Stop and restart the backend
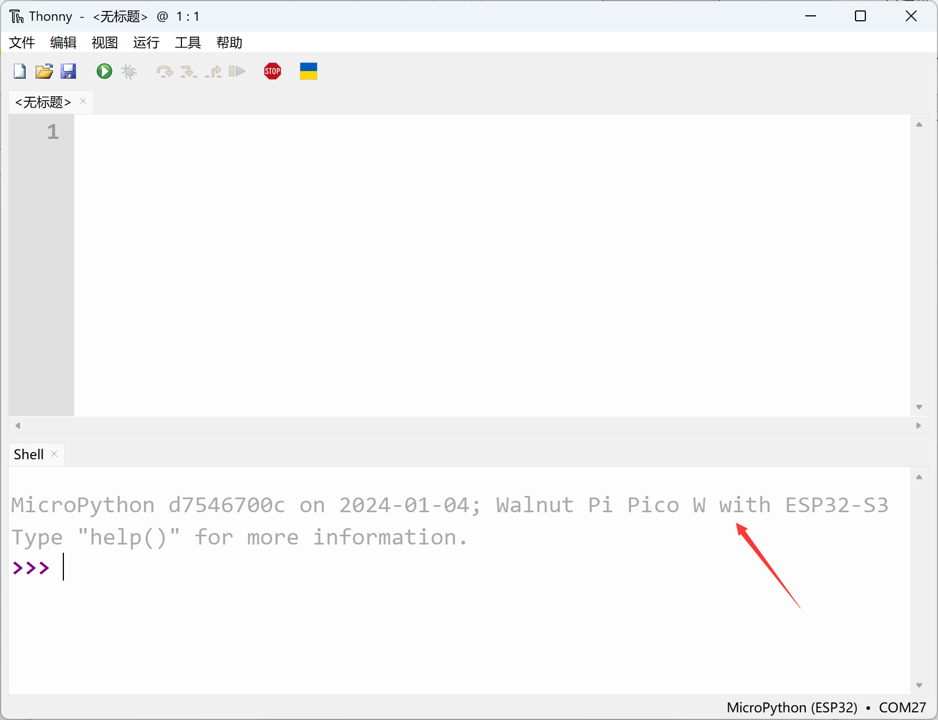This screenshot has width=938, height=720. [x=272, y=71]
